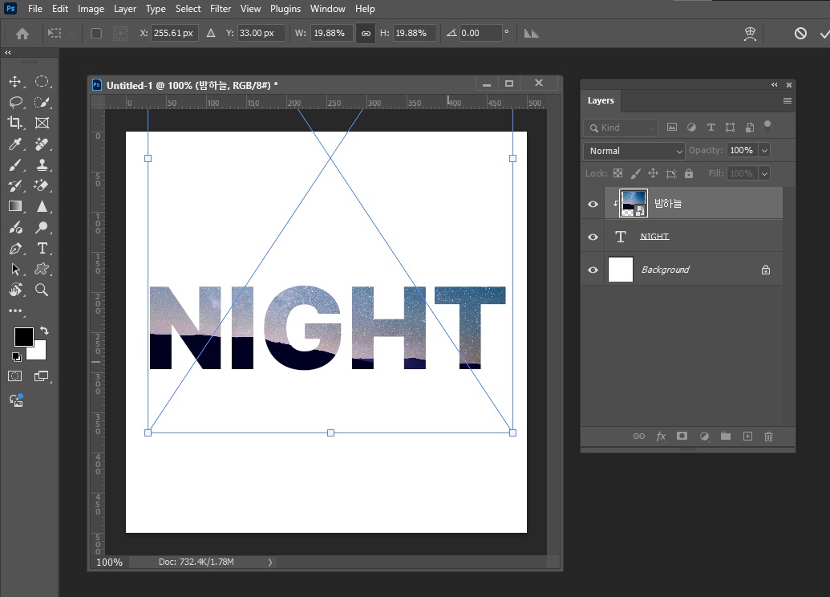Select the Crop tool
This screenshot has height=597, width=830.
(14, 123)
